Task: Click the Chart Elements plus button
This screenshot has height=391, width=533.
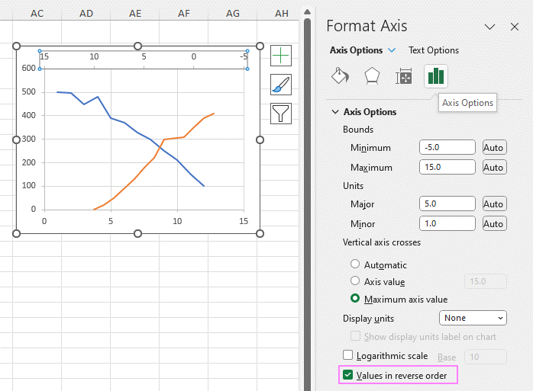Action: pyautogui.click(x=281, y=56)
